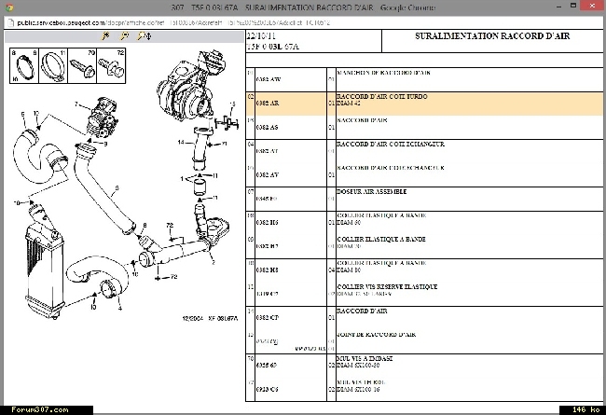Click part number 0382 H8
The image size is (606, 415).
point(267,270)
